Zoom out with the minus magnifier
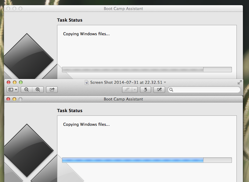The width and height of the screenshot is (249, 182). [27, 90]
